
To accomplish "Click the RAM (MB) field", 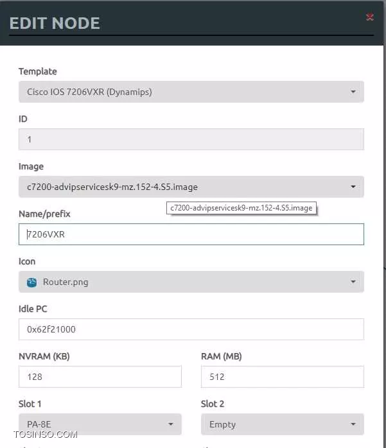I will (x=282, y=377).
